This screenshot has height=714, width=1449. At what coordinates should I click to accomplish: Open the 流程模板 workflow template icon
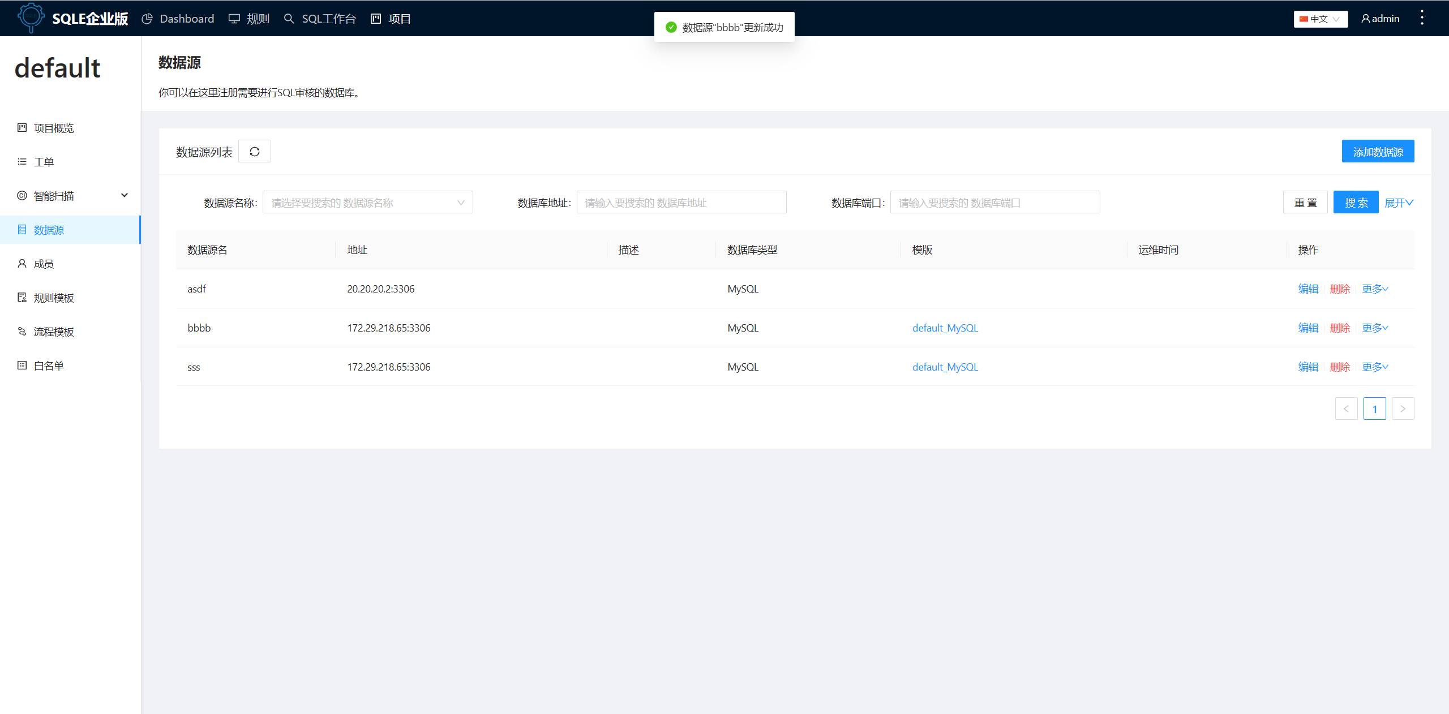pyautogui.click(x=22, y=331)
